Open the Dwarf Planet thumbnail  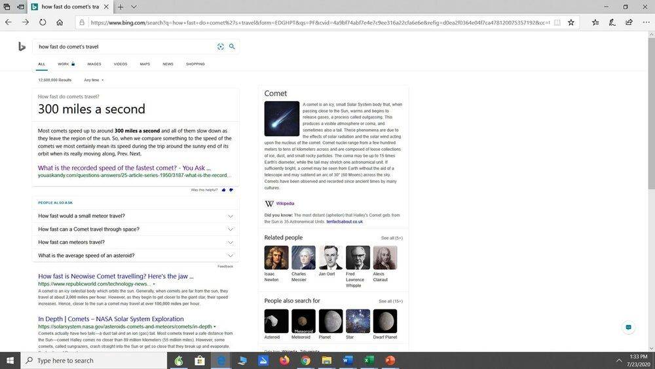click(384, 321)
